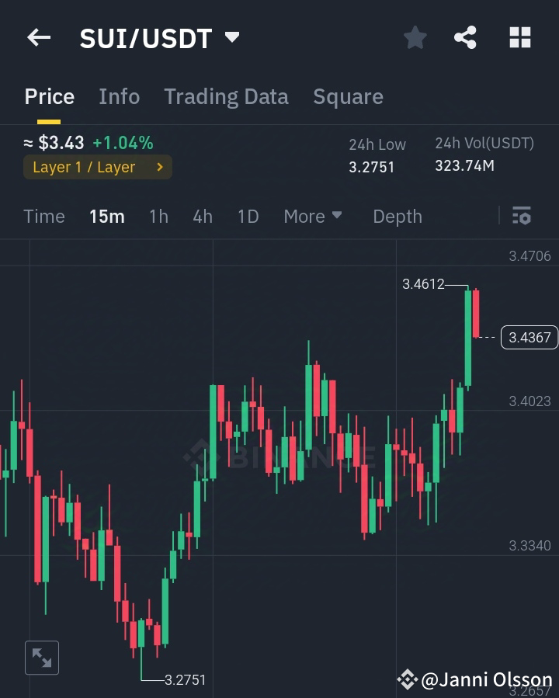This screenshot has height=698, width=559.
Task: Expand the chart to fullscreen
Action: 41,657
